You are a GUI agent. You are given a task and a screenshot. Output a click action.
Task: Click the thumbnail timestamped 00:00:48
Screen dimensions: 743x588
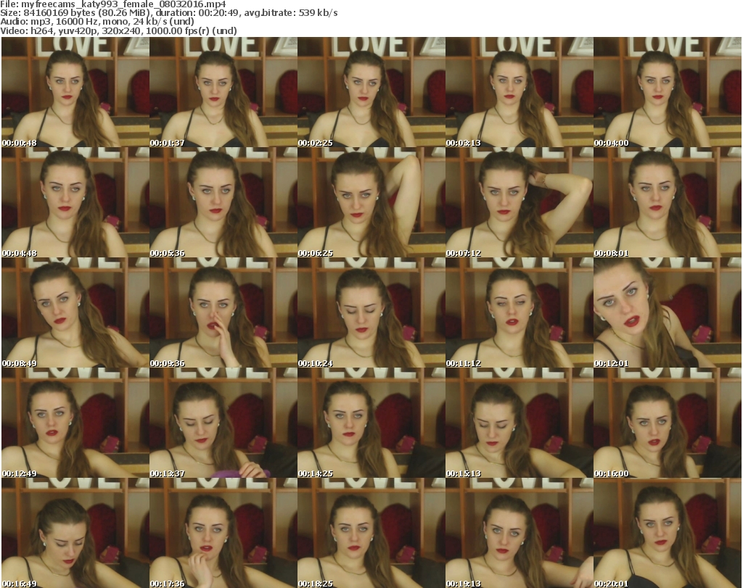click(x=75, y=92)
